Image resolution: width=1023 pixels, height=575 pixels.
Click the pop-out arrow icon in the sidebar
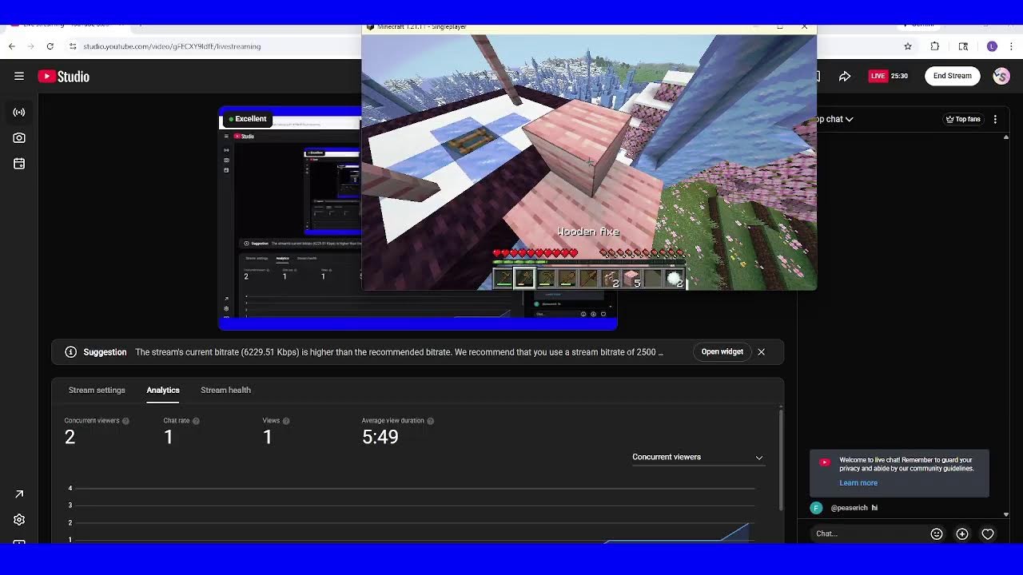tap(19, 494)
